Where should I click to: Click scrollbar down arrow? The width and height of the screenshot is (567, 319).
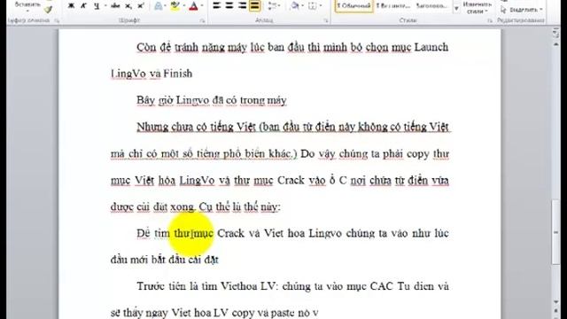tap(556, 301)
